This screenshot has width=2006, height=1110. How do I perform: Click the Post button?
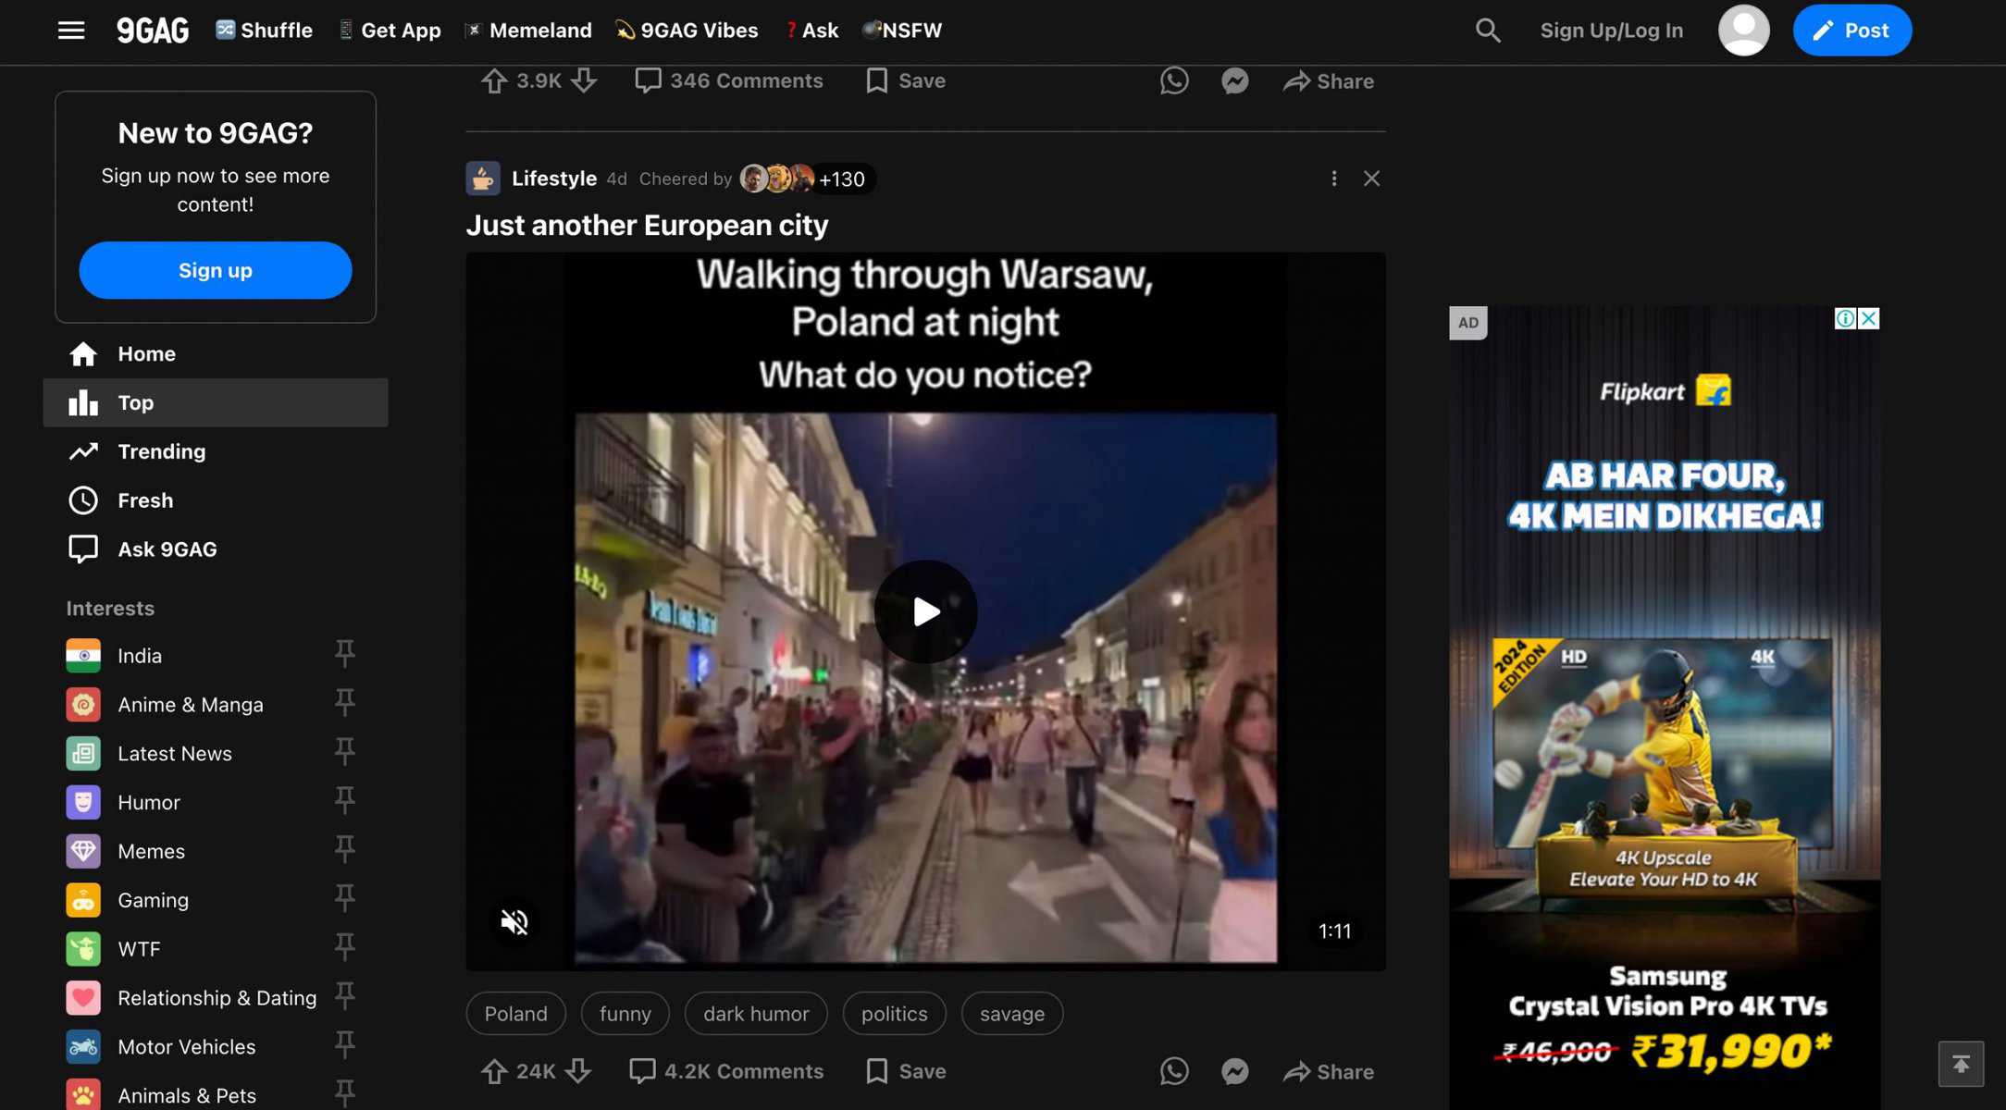pos(1851,31)
